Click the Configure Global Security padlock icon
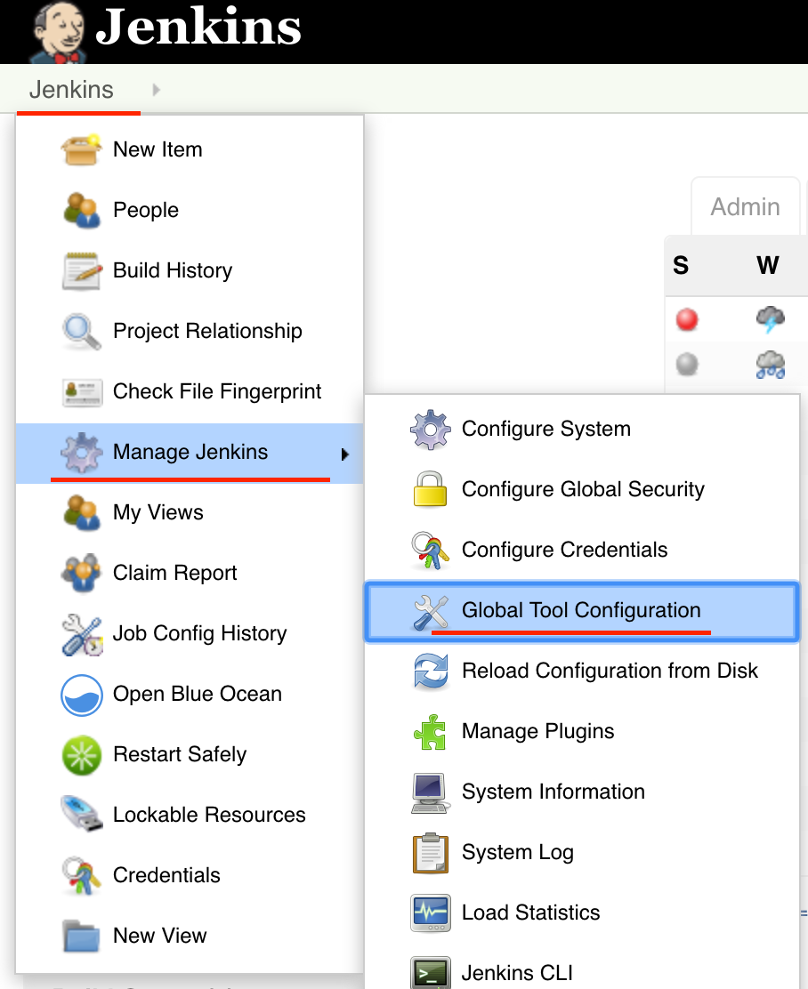 tap(431, 489)
